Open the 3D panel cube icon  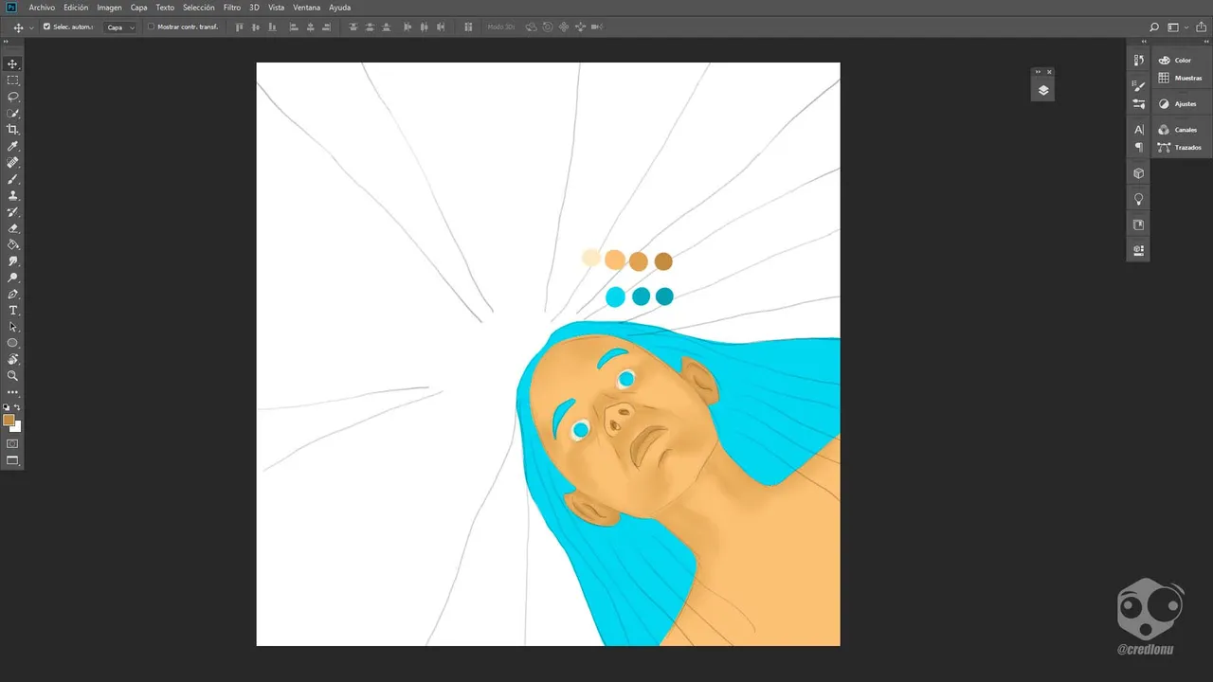1138,173
